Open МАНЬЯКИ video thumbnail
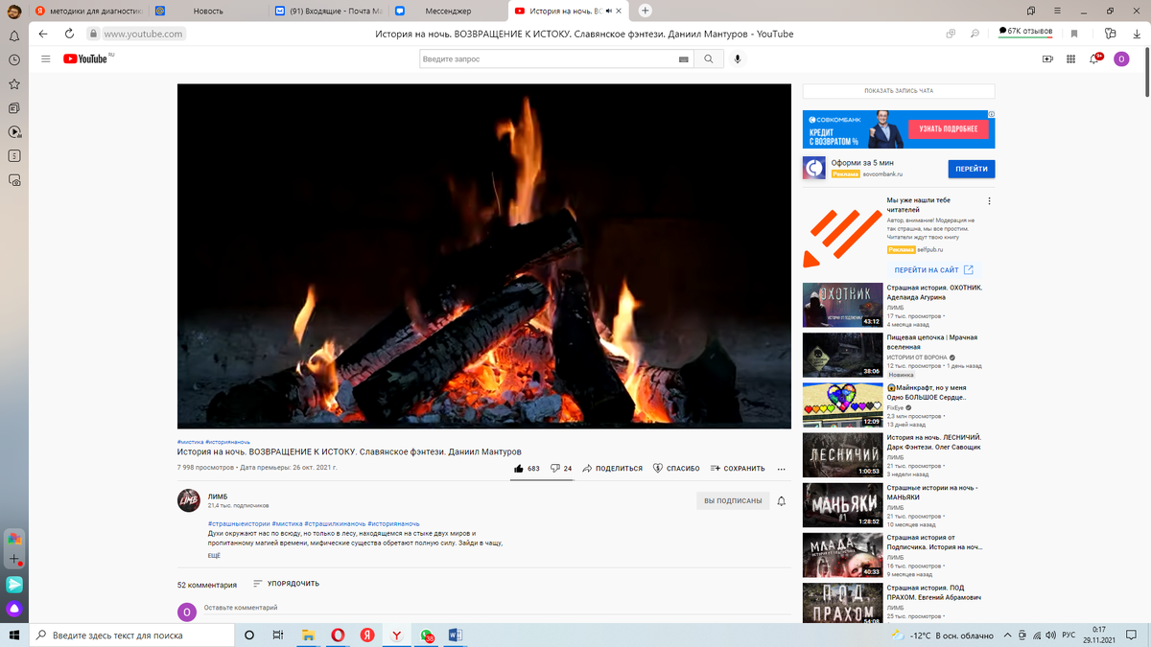This screenshot has width=1151, height=647. (x=843, y=505)
